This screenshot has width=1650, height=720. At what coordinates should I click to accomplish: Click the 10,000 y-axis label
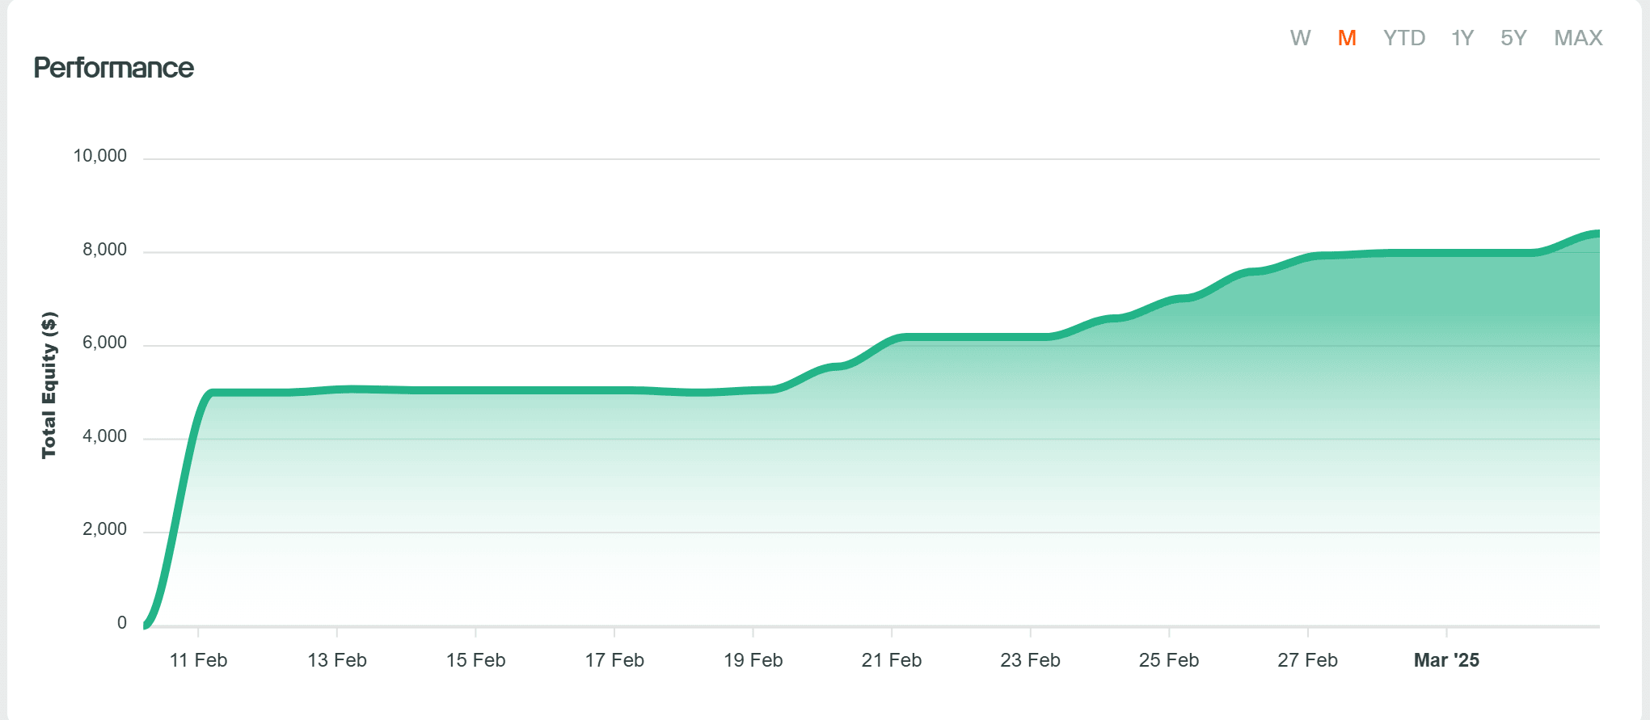(100, 156)
